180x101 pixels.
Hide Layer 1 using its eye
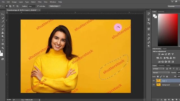click(154, 81)
